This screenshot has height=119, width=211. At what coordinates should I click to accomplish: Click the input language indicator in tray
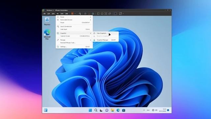click(x=148, y=110)
